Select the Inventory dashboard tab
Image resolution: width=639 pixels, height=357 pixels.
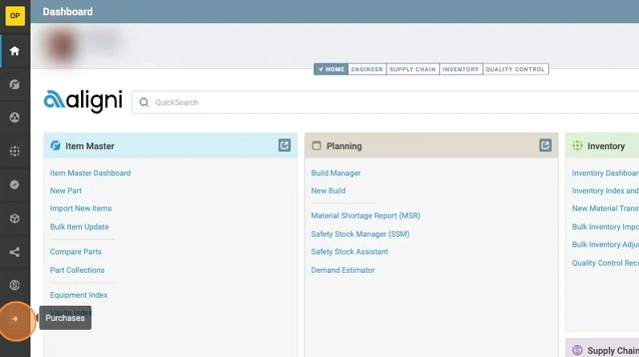(461, 70)
